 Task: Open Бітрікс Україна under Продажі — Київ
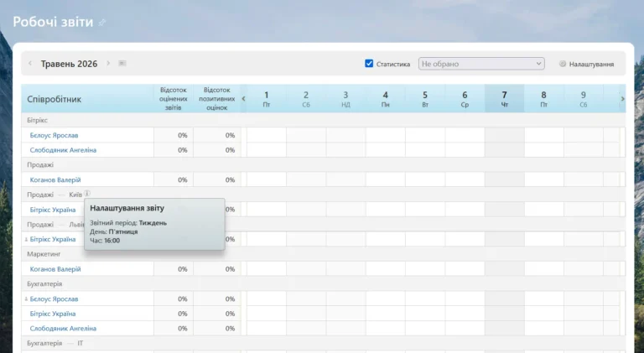(53, 210)
